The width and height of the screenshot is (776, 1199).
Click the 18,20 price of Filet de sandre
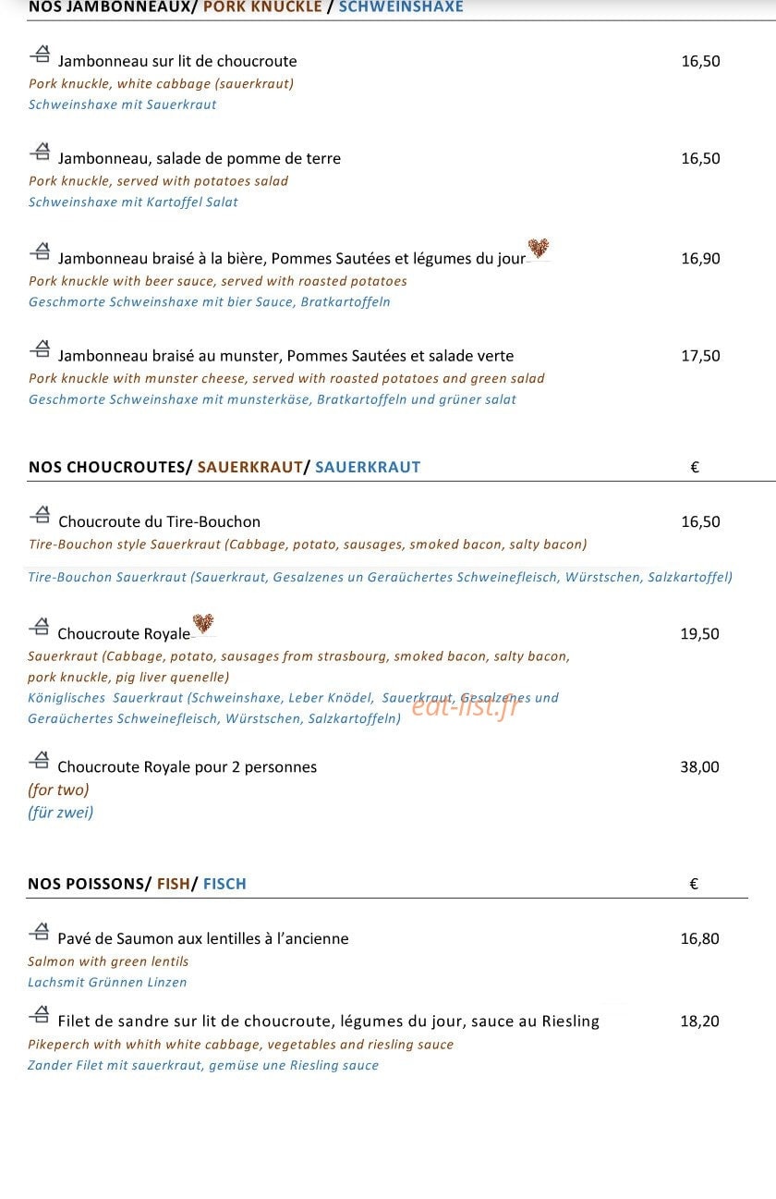click(699, 1022)
